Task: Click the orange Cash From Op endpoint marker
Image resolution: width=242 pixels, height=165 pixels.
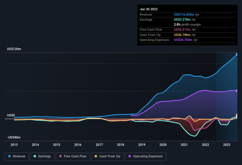Action: tap(237, 115)
